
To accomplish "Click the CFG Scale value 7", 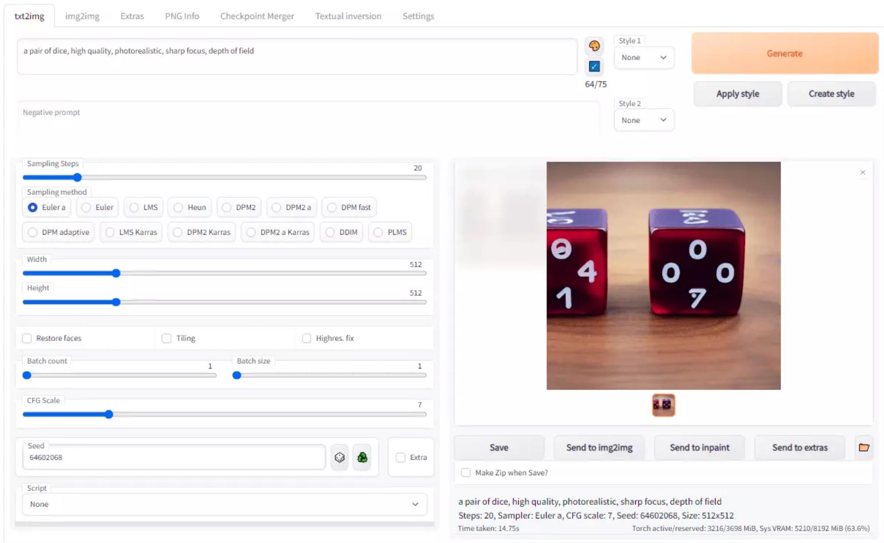I will pos(419,405).
